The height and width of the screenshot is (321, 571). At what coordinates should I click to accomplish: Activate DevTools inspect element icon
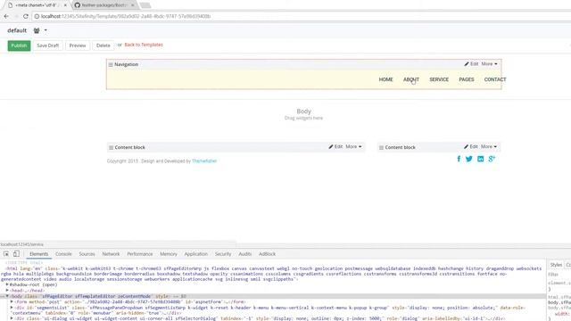(6, 254)
